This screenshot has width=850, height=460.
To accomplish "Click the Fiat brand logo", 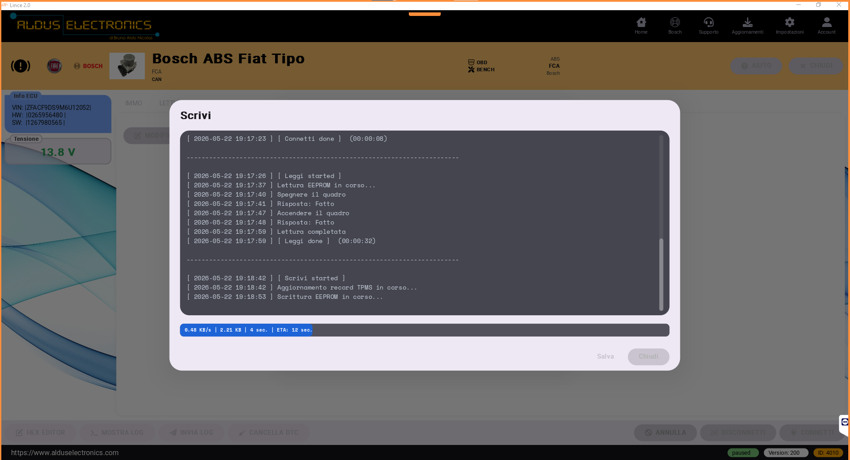I will 54,66.
